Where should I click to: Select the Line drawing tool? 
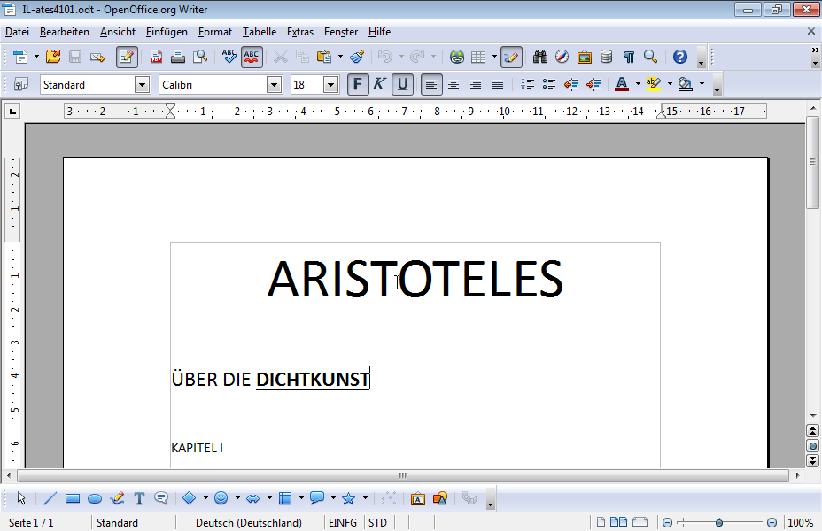tap(50, 498)
